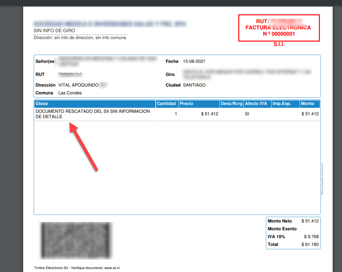Image resolution: width=342 pixels, height=272 pixels.
Task: Select the IVA 19% amount row
Action: coord(293,237)
